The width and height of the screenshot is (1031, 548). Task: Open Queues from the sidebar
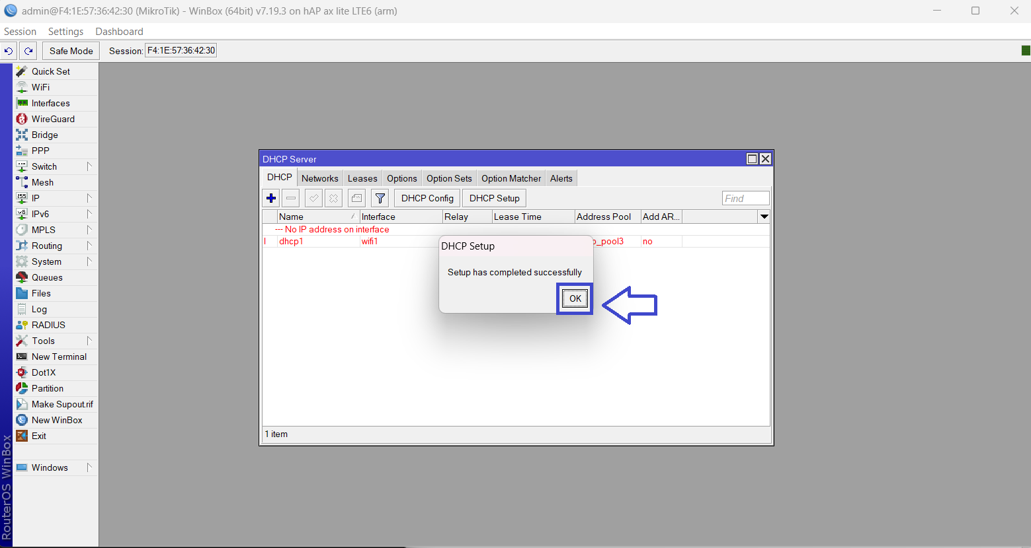point(56,277)
